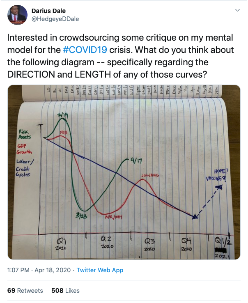Enlarge the hand-drawn diagram photo

click(x=124, y=172)
